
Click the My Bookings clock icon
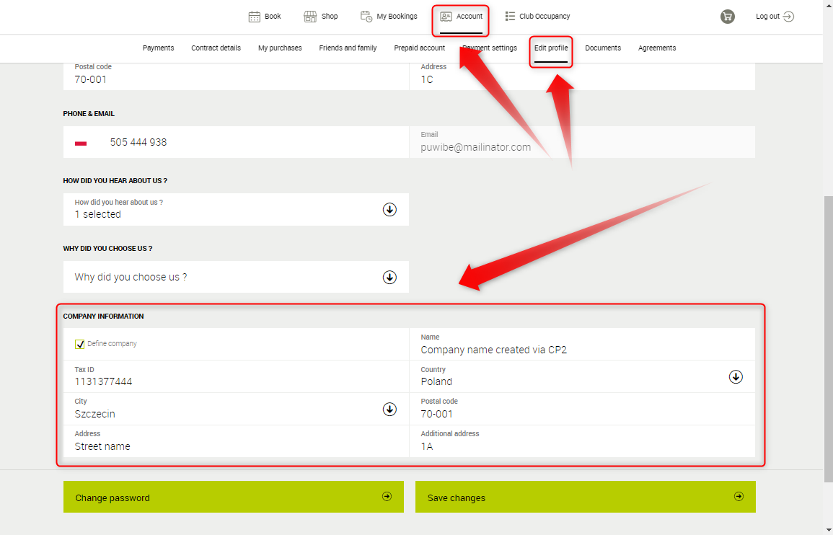point(366,17)
